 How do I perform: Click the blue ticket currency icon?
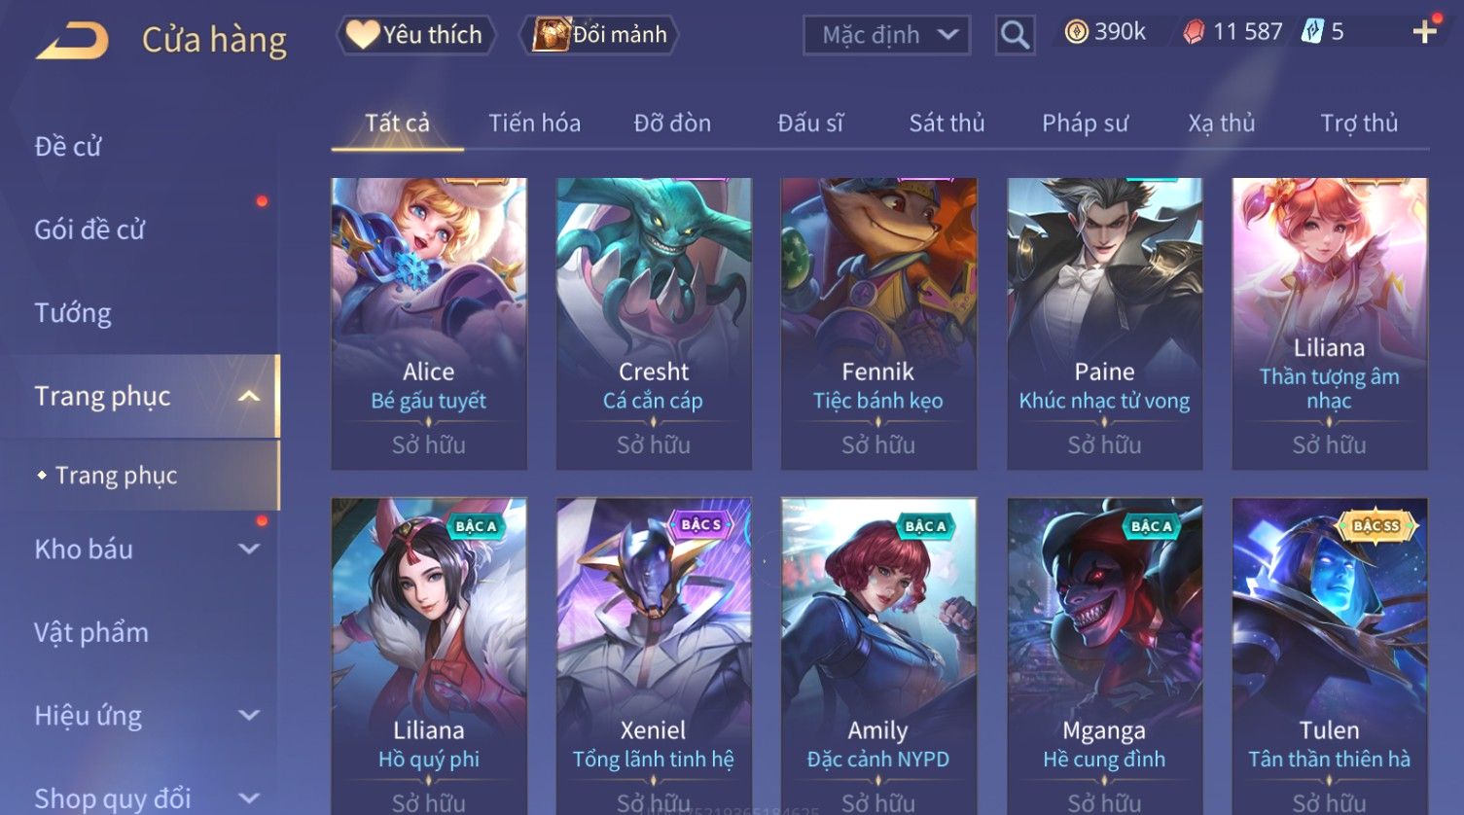1312,32
